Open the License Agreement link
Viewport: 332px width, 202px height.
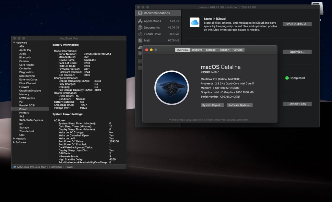(238, 120)
